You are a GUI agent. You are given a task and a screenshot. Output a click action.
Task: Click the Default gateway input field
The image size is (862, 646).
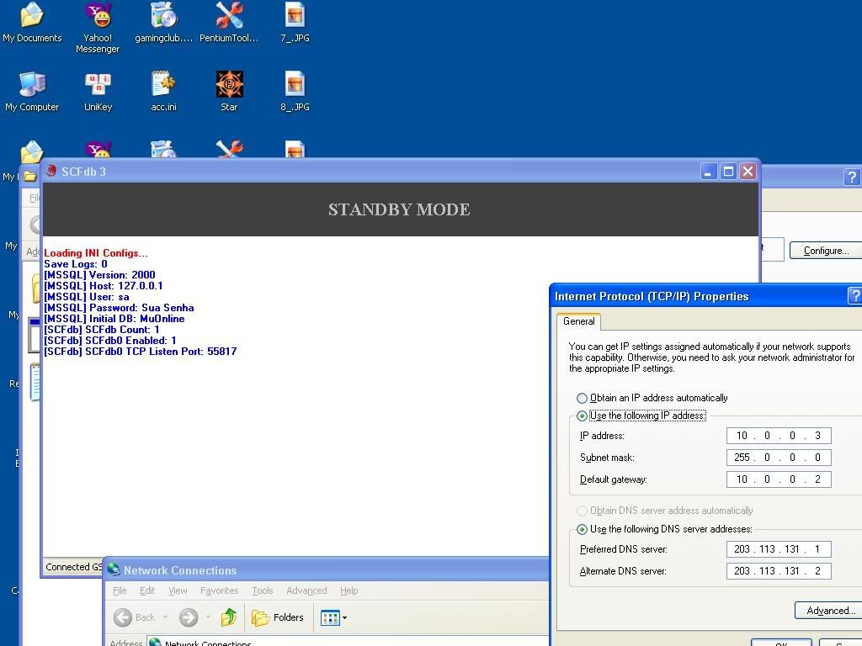[x=779, y=479]
